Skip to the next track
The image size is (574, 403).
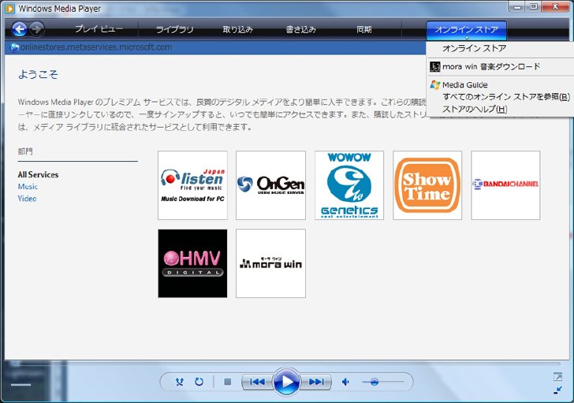tap(315, 382)
